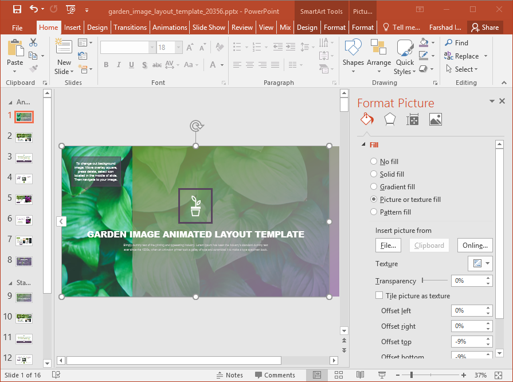Click the File... button to insert picture
Screen dimensions: 513x382
pyautogui.click(x=388, y=245)
